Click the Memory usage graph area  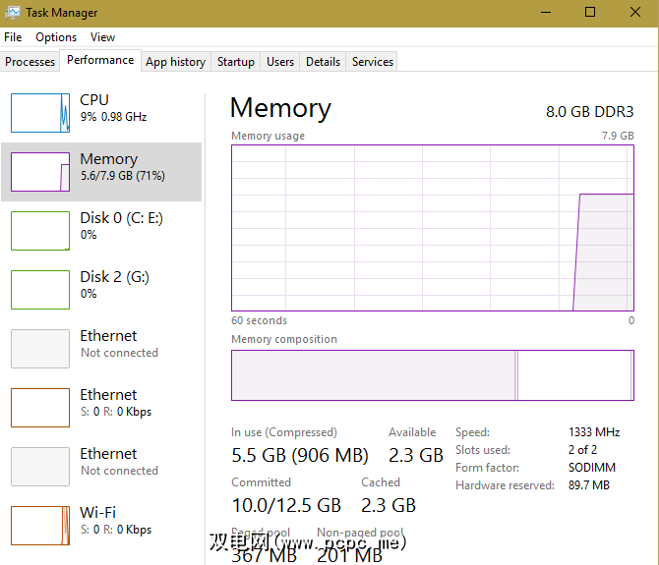pyautogui.click(x=433, y=228)
